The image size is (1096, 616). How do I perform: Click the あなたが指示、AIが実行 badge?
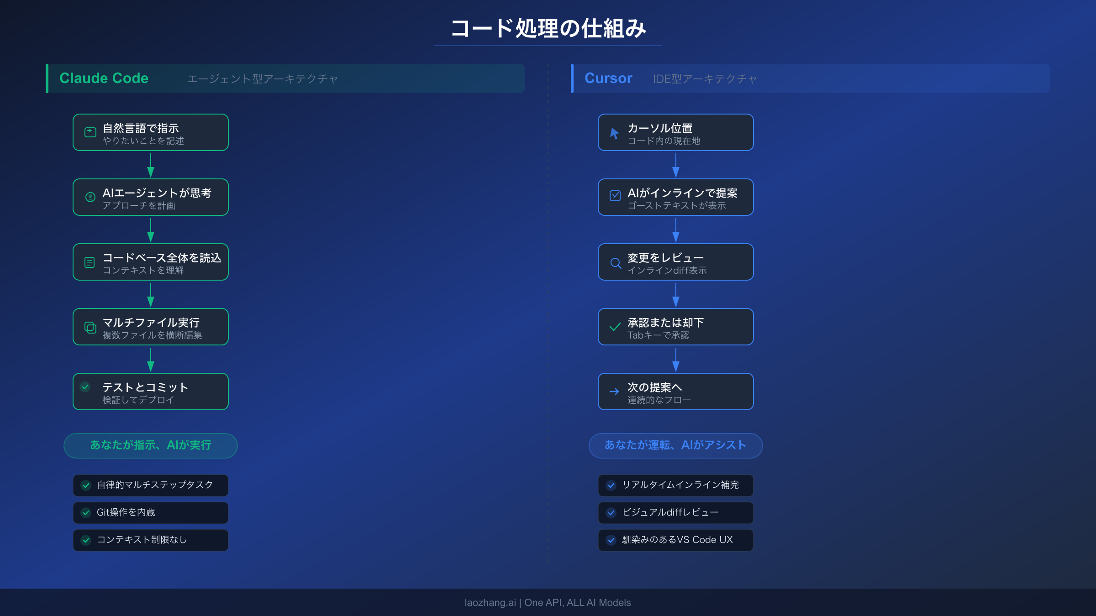point(150,445)
